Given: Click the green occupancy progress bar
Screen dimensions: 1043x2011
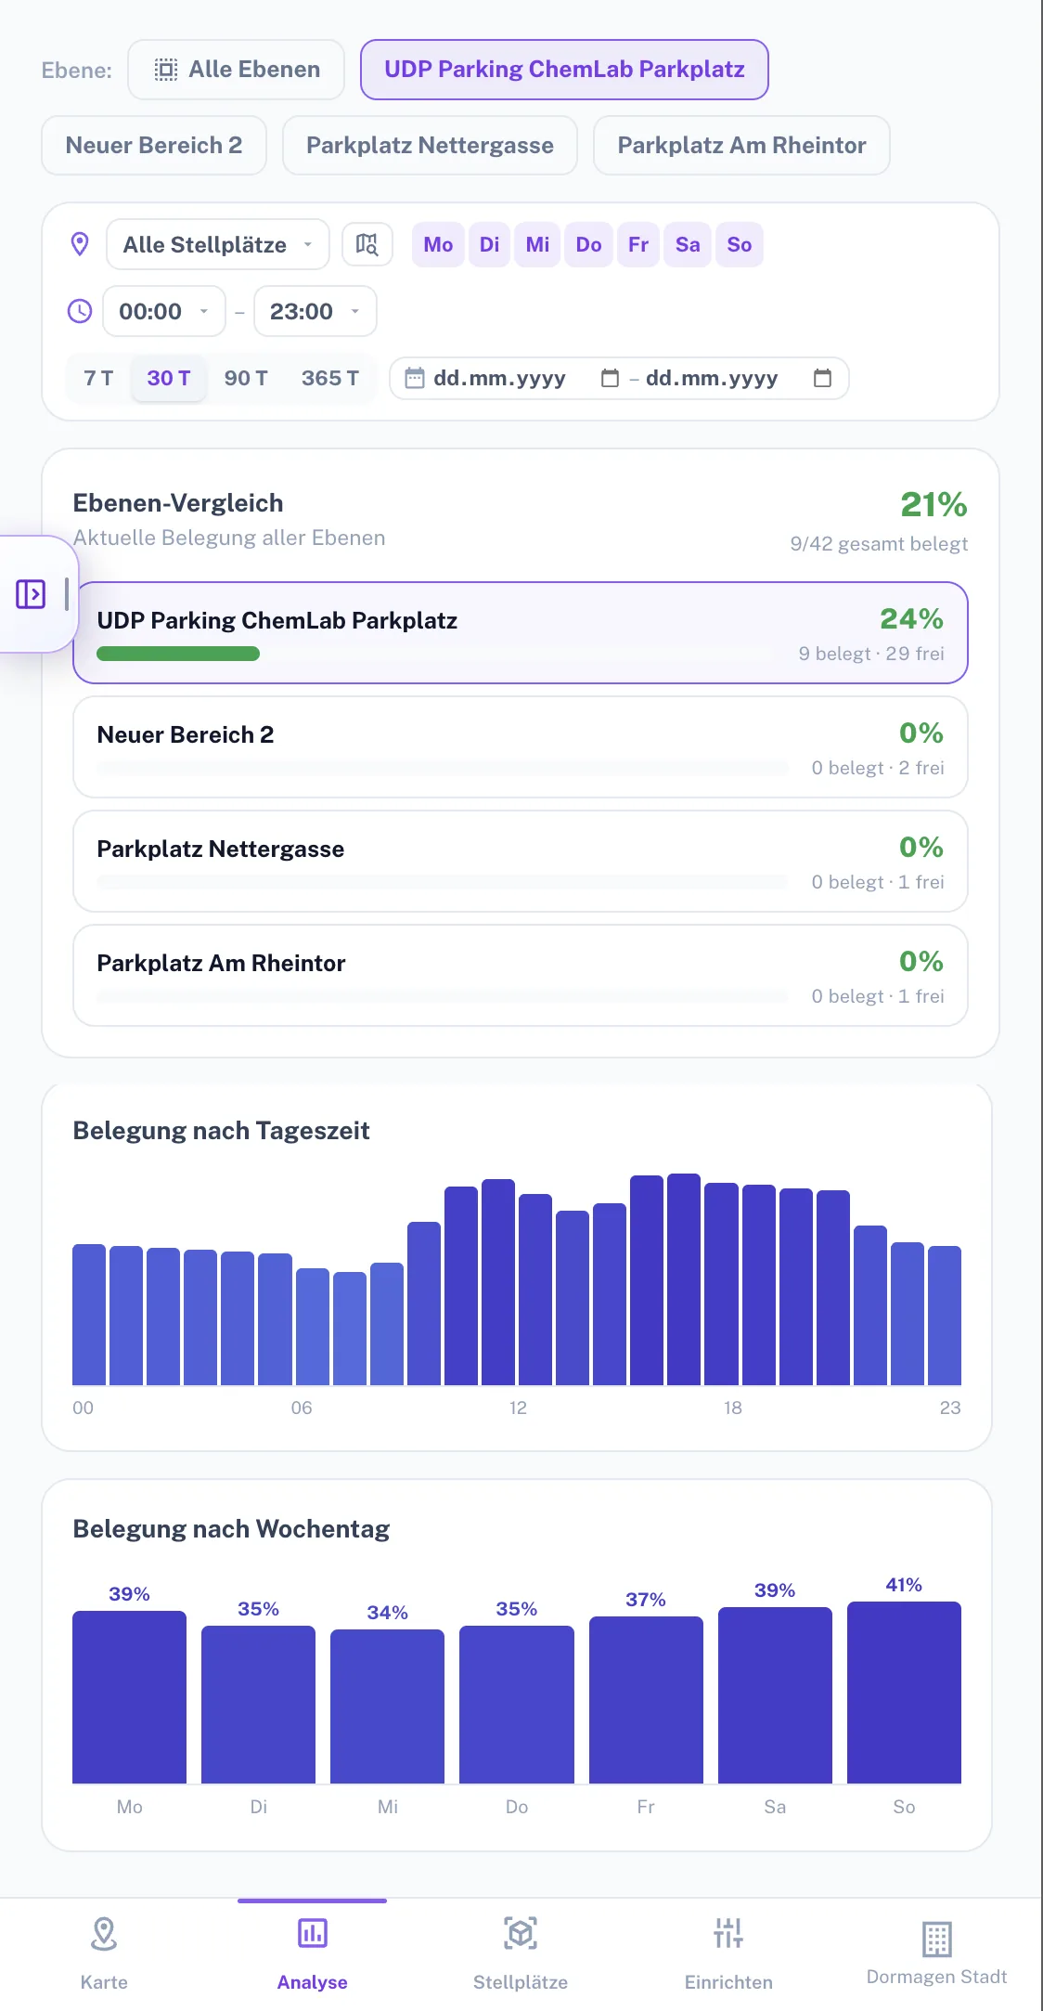Looking at the screenshot, I should click(178, 654).
